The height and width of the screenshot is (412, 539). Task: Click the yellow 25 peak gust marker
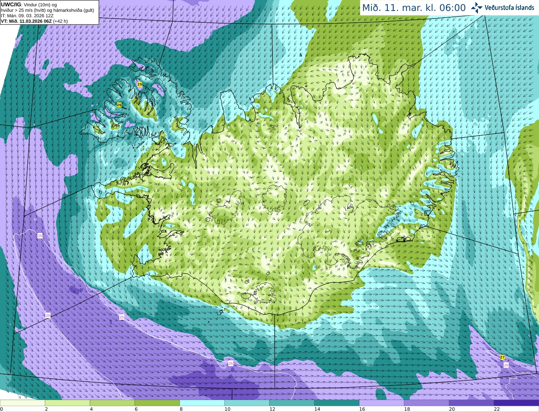coord(140,84)
